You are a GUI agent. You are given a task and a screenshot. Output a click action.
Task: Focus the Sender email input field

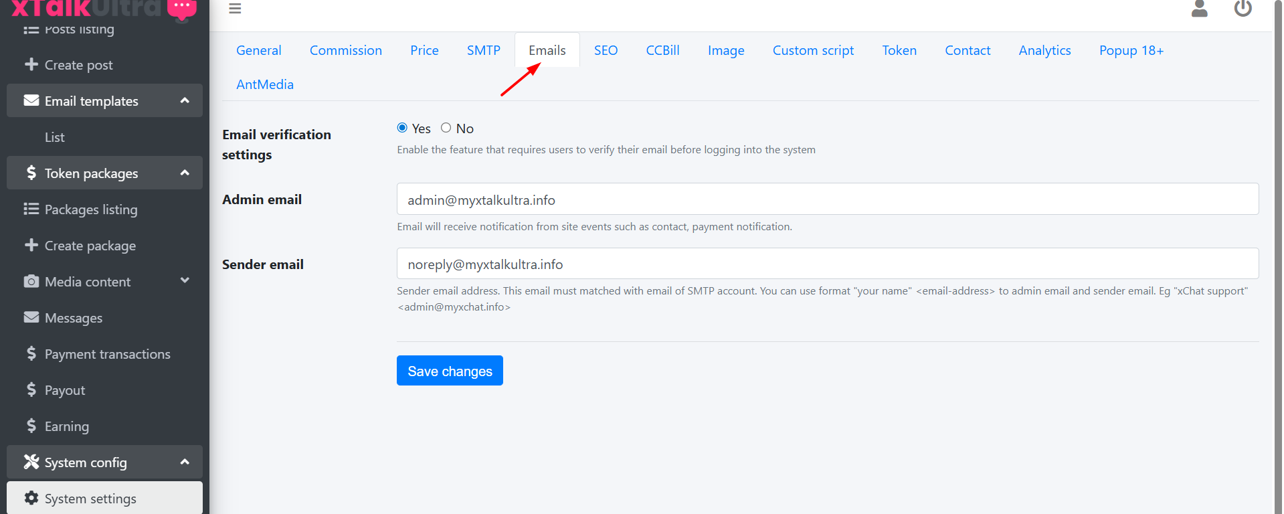pos(827,264)
